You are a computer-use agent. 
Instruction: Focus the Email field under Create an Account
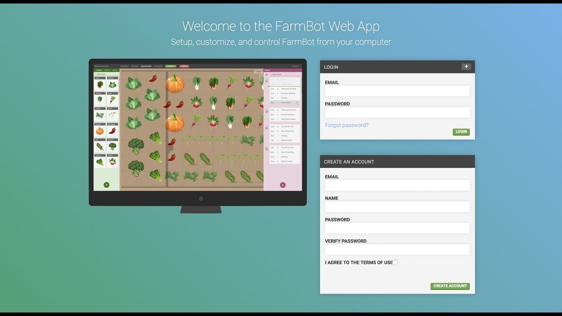(x=397, y=185)
